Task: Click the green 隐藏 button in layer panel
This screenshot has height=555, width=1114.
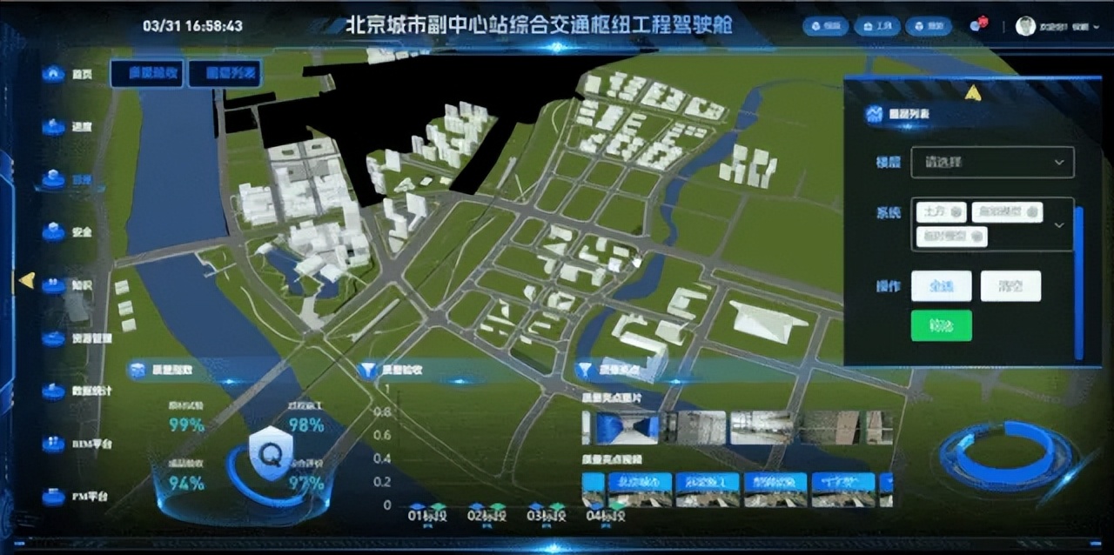Action: pos(941,325)
